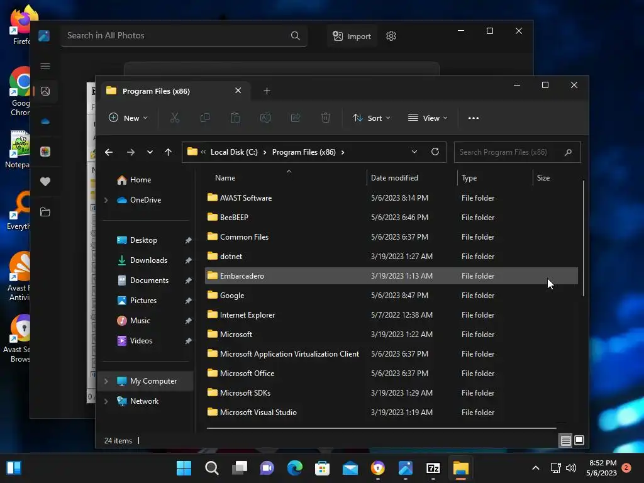Click the file list horizontal scrollbar

point(382,428)
